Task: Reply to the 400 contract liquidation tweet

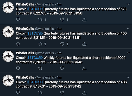Action: click(18, 44)
